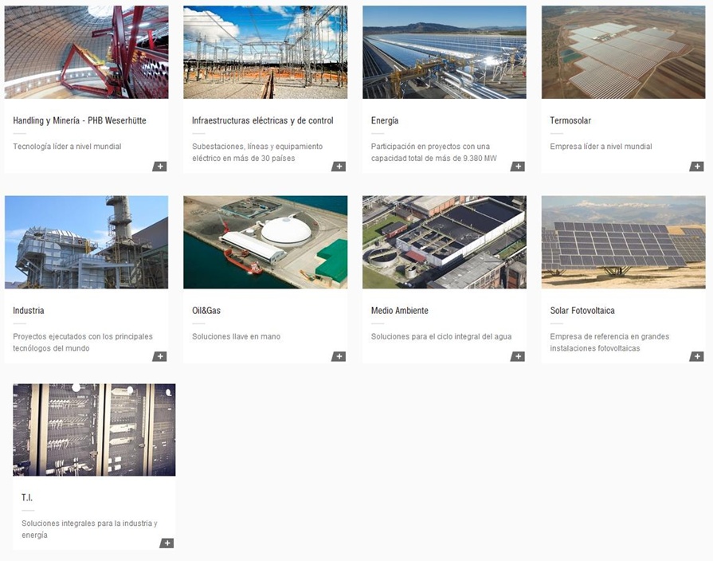Click plus icon on Solar Fotovoltaica card

point(697,356)
